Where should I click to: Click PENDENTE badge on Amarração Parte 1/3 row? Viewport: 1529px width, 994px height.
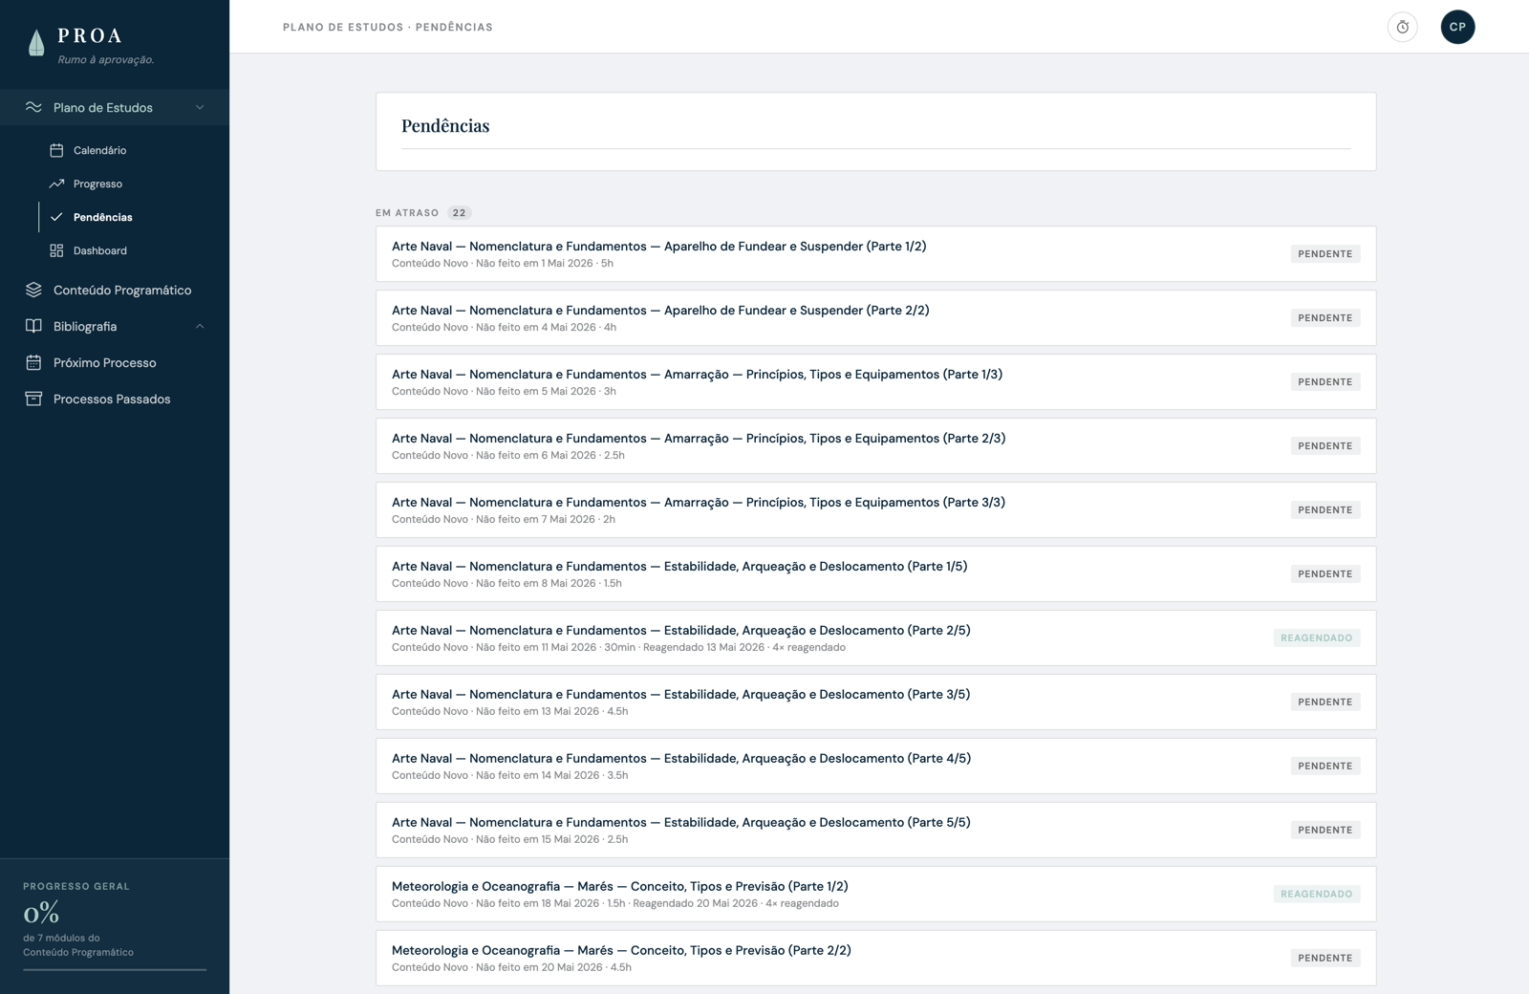click(x=1324, y=382)
